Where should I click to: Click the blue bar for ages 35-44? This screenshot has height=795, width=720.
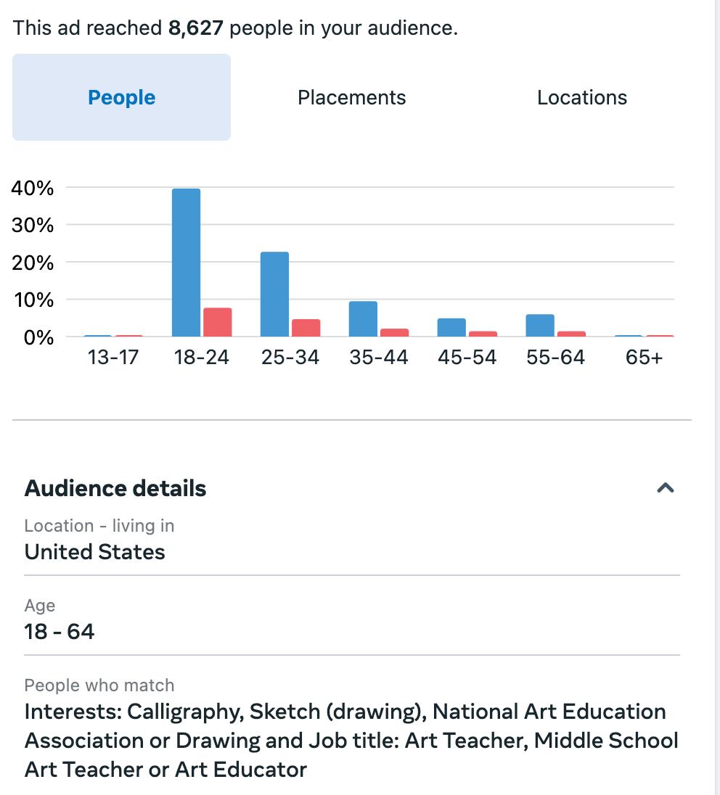363,318
